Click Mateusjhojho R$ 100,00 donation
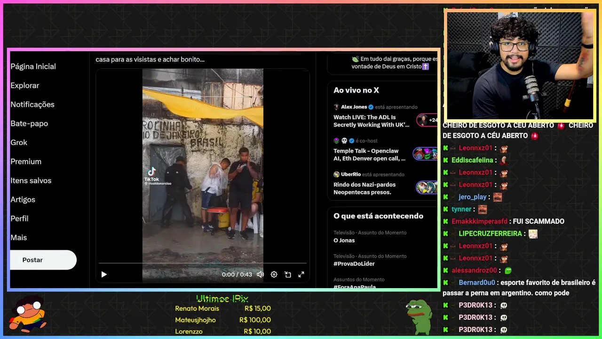This screenshot has width=602, height=339. click(x=223, y=320)
